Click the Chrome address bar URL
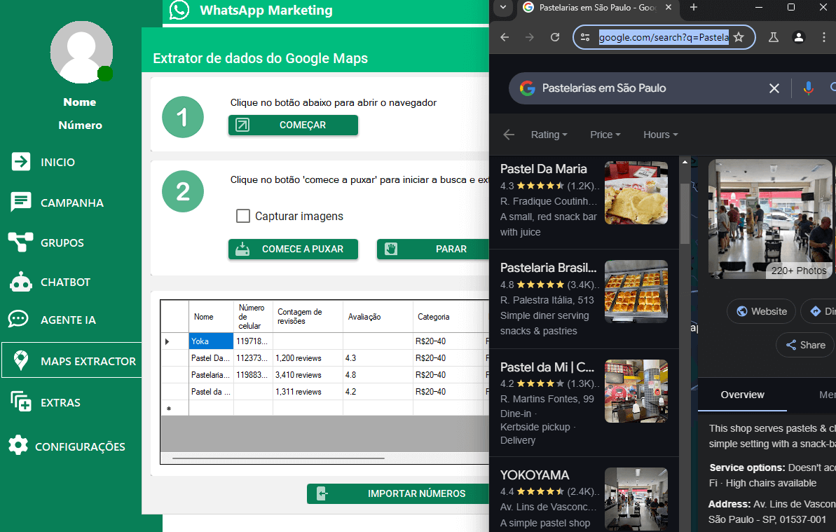 click(664, 37)
